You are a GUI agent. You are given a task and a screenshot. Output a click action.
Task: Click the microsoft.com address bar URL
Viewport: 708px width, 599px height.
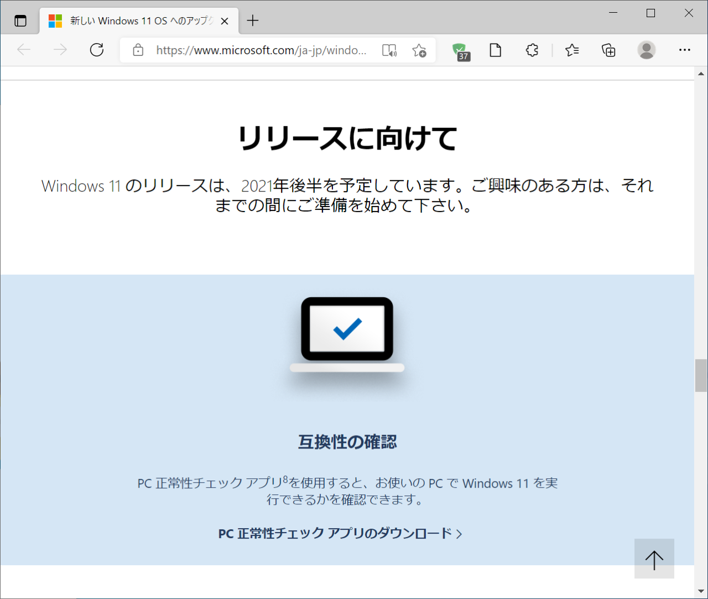pos(261,50)
